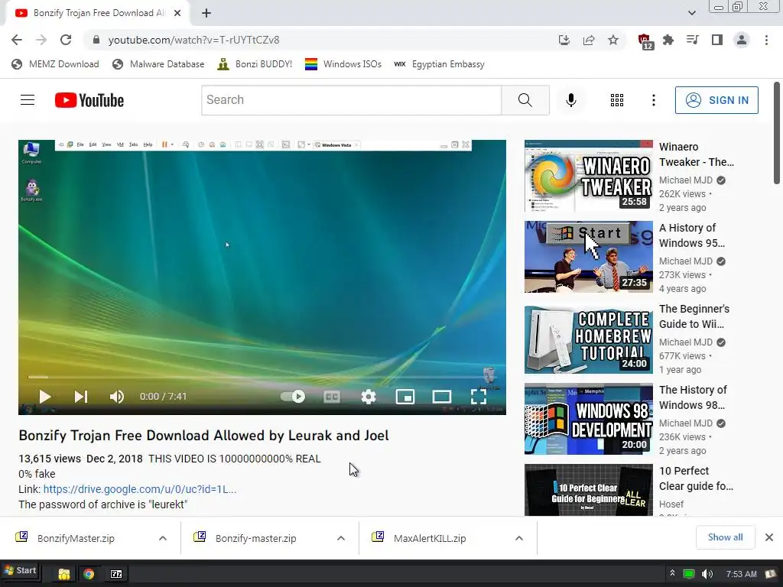
Task: Open YouTube hamburger guide menu
Action: [28, 100]
